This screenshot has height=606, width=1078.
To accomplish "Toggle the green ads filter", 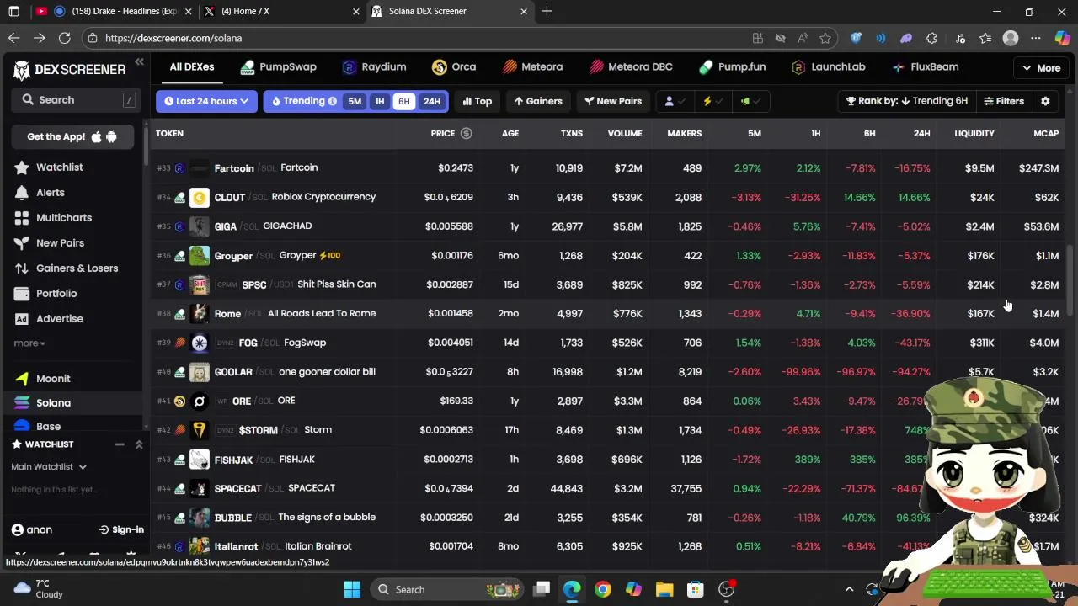I will click(x=750, y=101).
